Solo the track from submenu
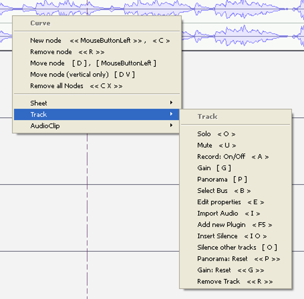Viewport: 304px width, 299px height. [235, 134]
